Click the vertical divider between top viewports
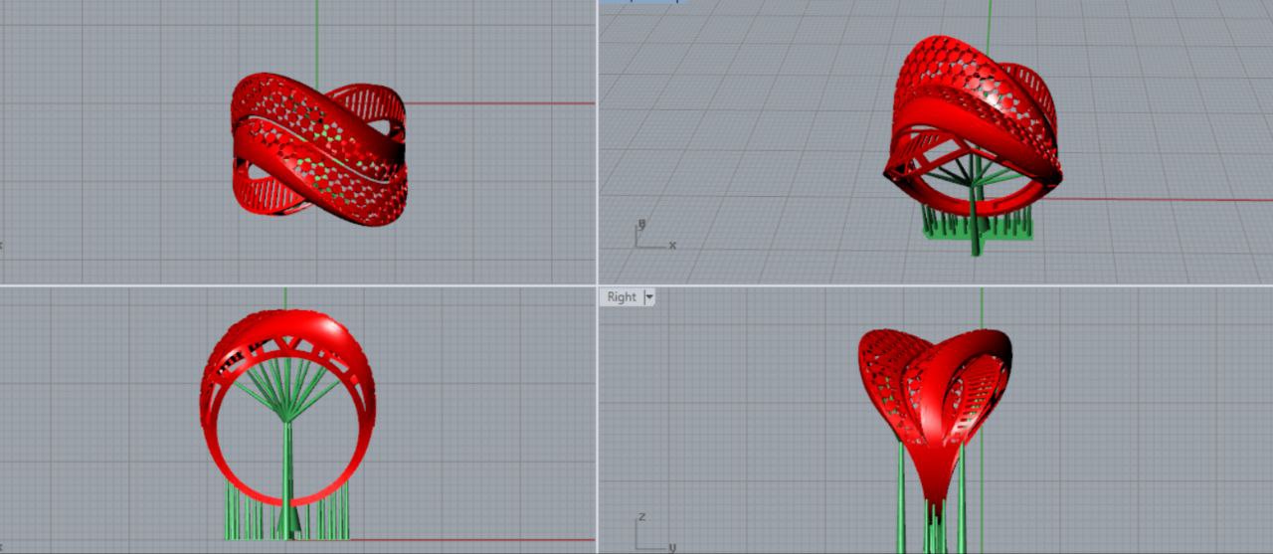This screenshot has width=1273, height=554. 597,139
